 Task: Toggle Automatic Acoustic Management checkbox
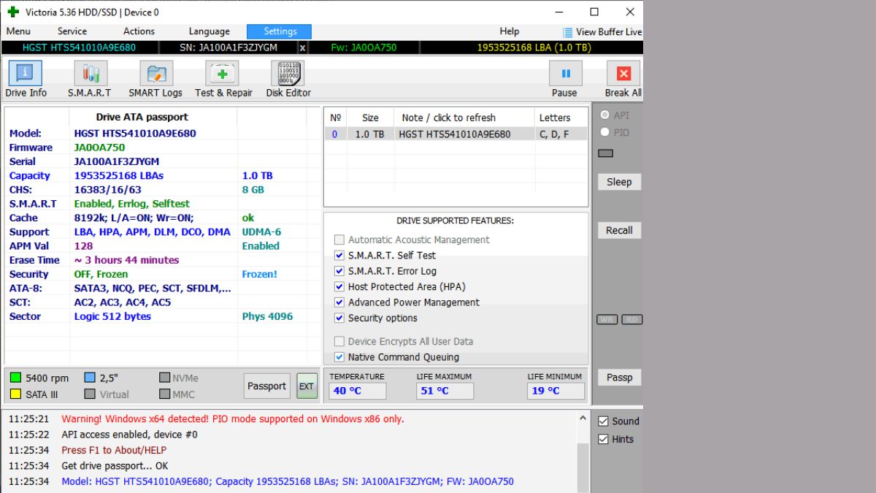[339, 240]
